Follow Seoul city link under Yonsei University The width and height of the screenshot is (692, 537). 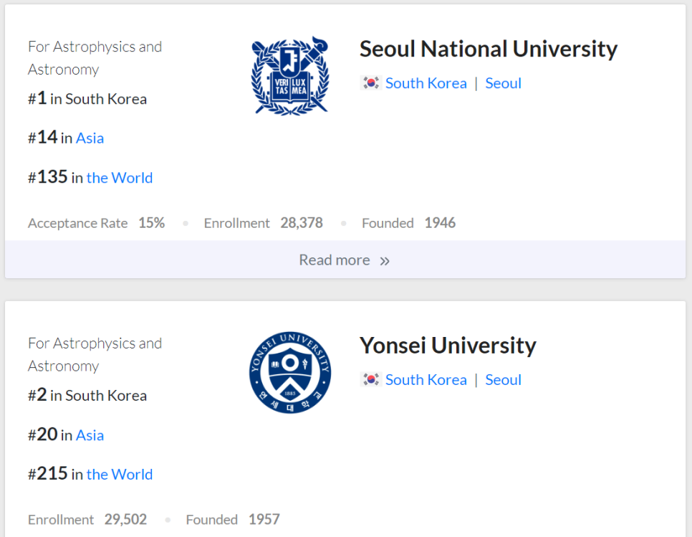503,380
